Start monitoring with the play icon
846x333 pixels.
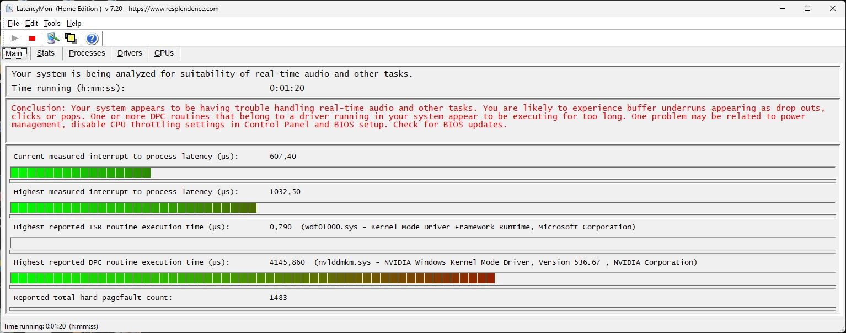coord(15,38)
